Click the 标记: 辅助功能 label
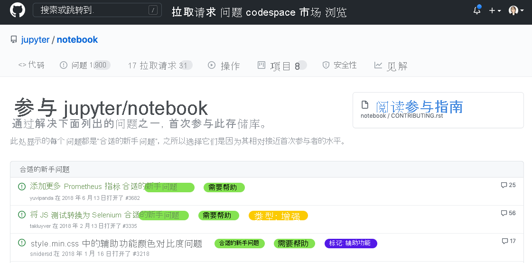The width and height of the screenshot is (532, 263). point(351,244)
